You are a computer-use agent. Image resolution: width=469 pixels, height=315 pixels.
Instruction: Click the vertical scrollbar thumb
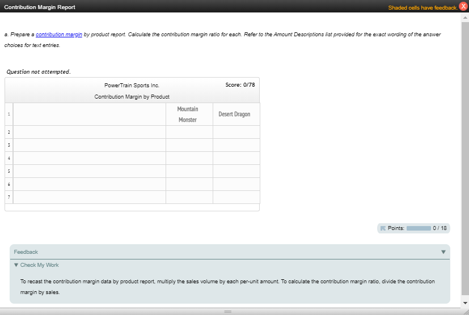[465, 159]
